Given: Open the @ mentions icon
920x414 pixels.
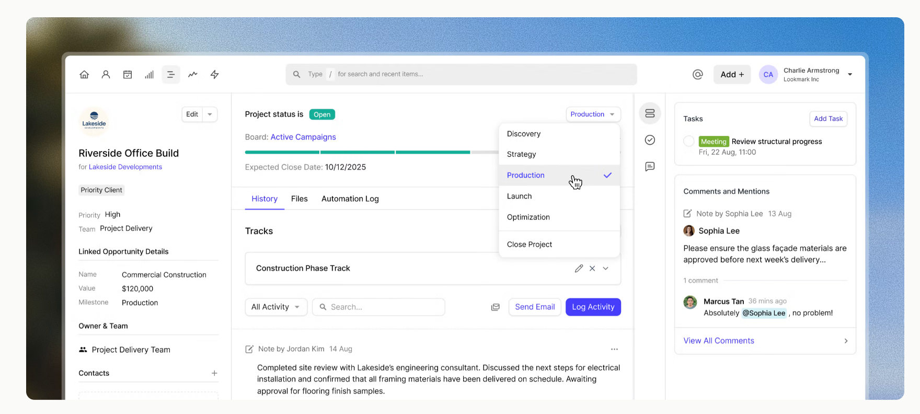Looking at the screenshot, I should (697, 75).
